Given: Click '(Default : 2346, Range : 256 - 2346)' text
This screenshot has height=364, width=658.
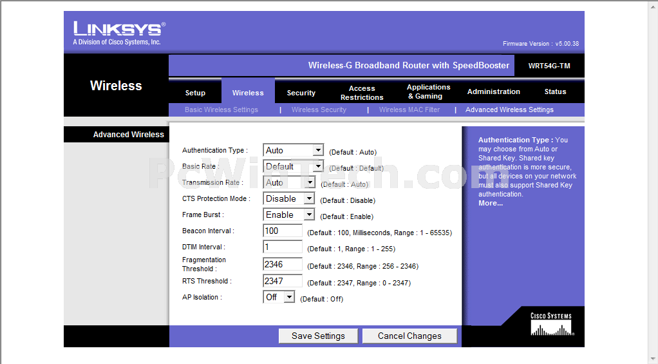Looking at the screenshot, I should tap(362, 266).
